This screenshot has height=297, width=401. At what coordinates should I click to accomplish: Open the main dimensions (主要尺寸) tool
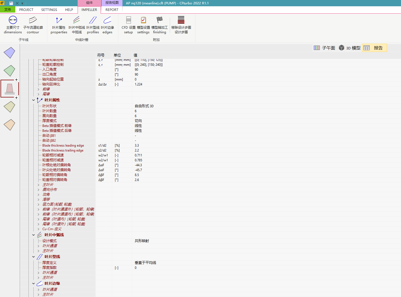point(13,25)
